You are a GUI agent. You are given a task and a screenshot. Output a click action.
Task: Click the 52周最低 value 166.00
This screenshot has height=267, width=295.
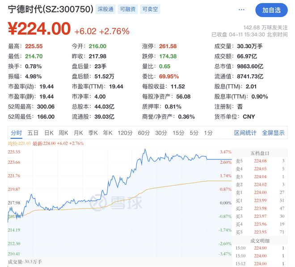pyautogui.click(x=46, y=117)
